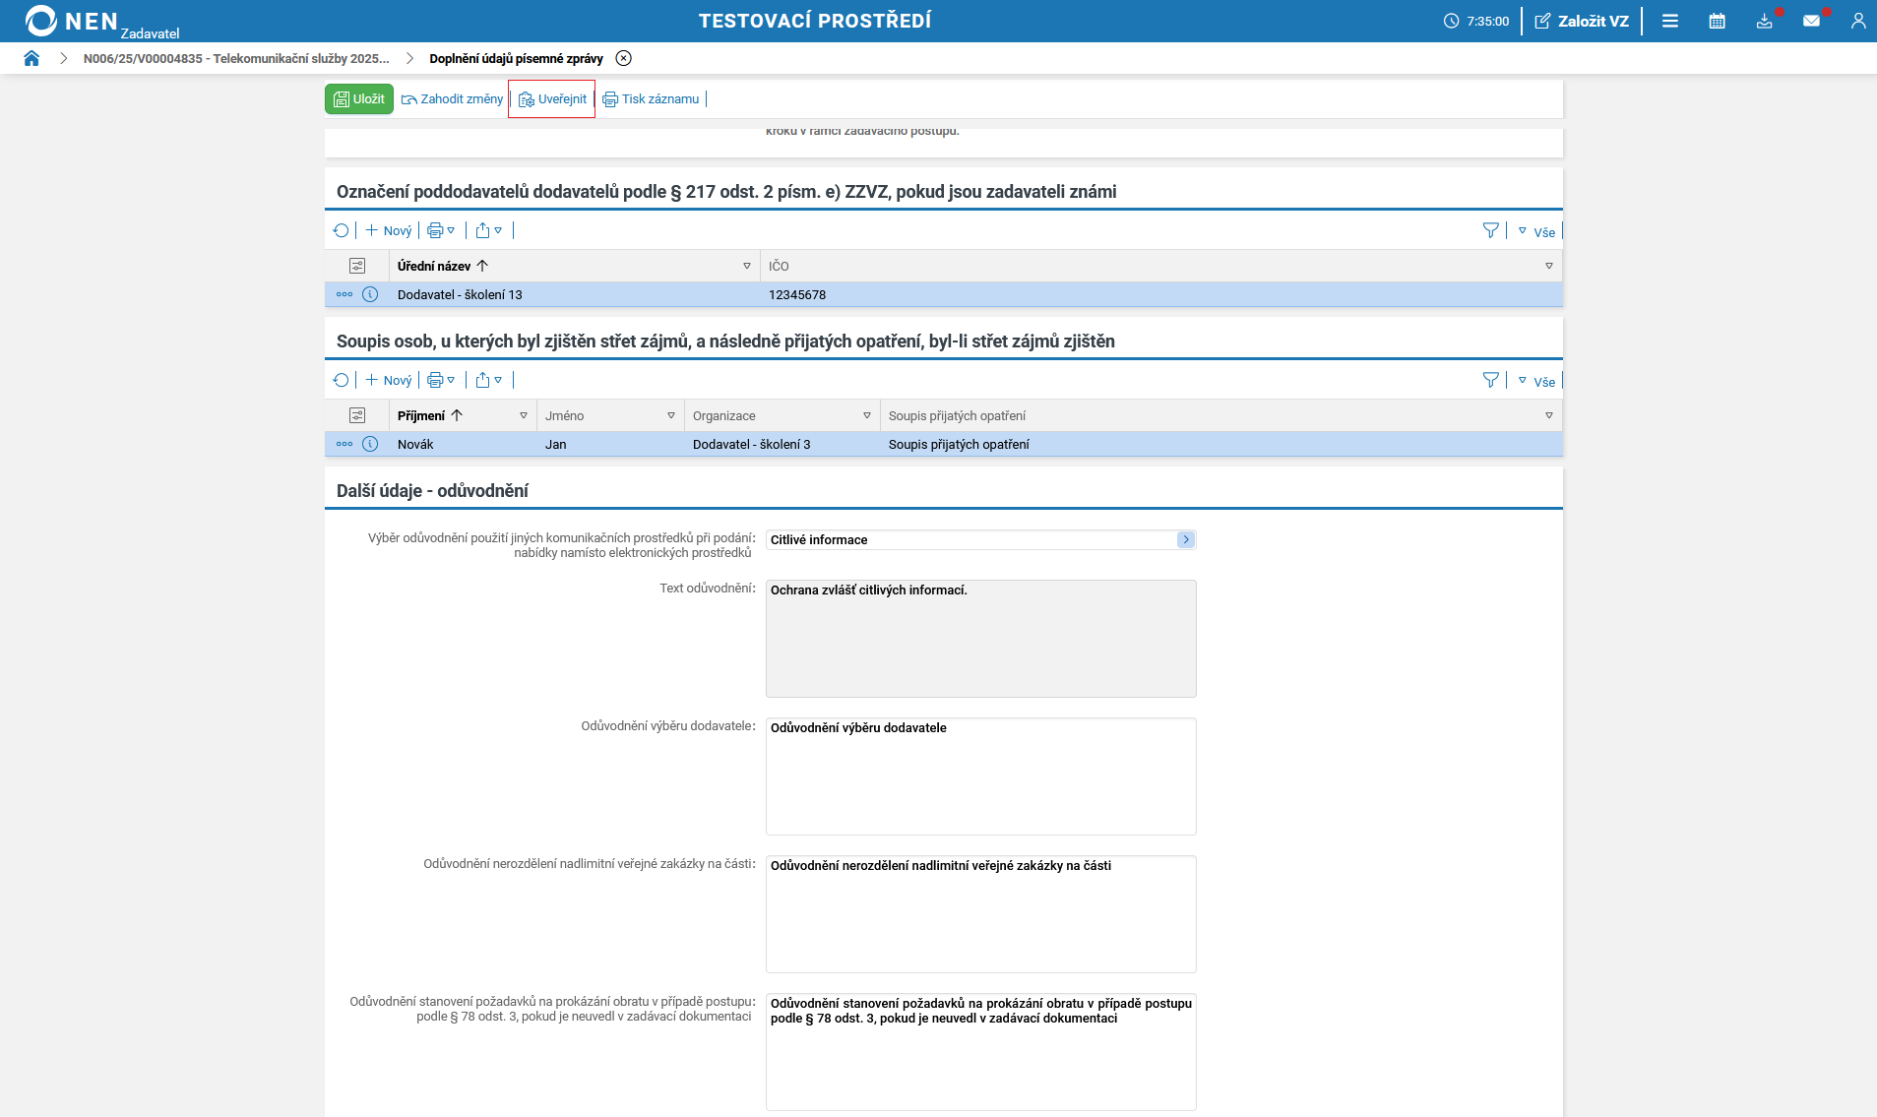1877x1117 pixels.
Task: Open export menu in střet zájmů toolbar
Action: pos(489,380)
